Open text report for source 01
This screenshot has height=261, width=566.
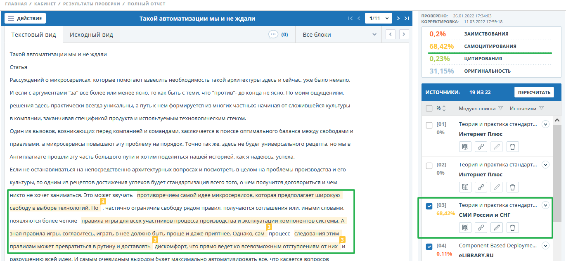(x=465, y=147)
